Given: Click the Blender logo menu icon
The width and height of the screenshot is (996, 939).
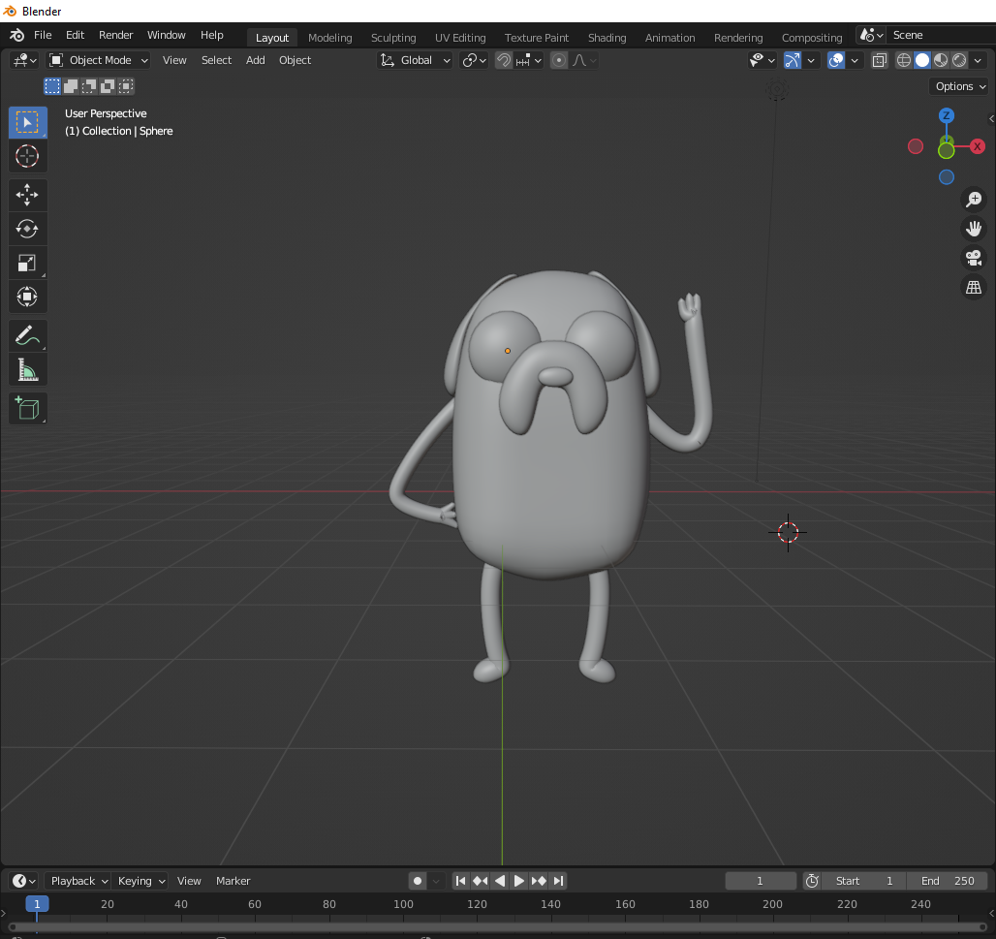Looking at the screenshot, I should coord(17,36).
